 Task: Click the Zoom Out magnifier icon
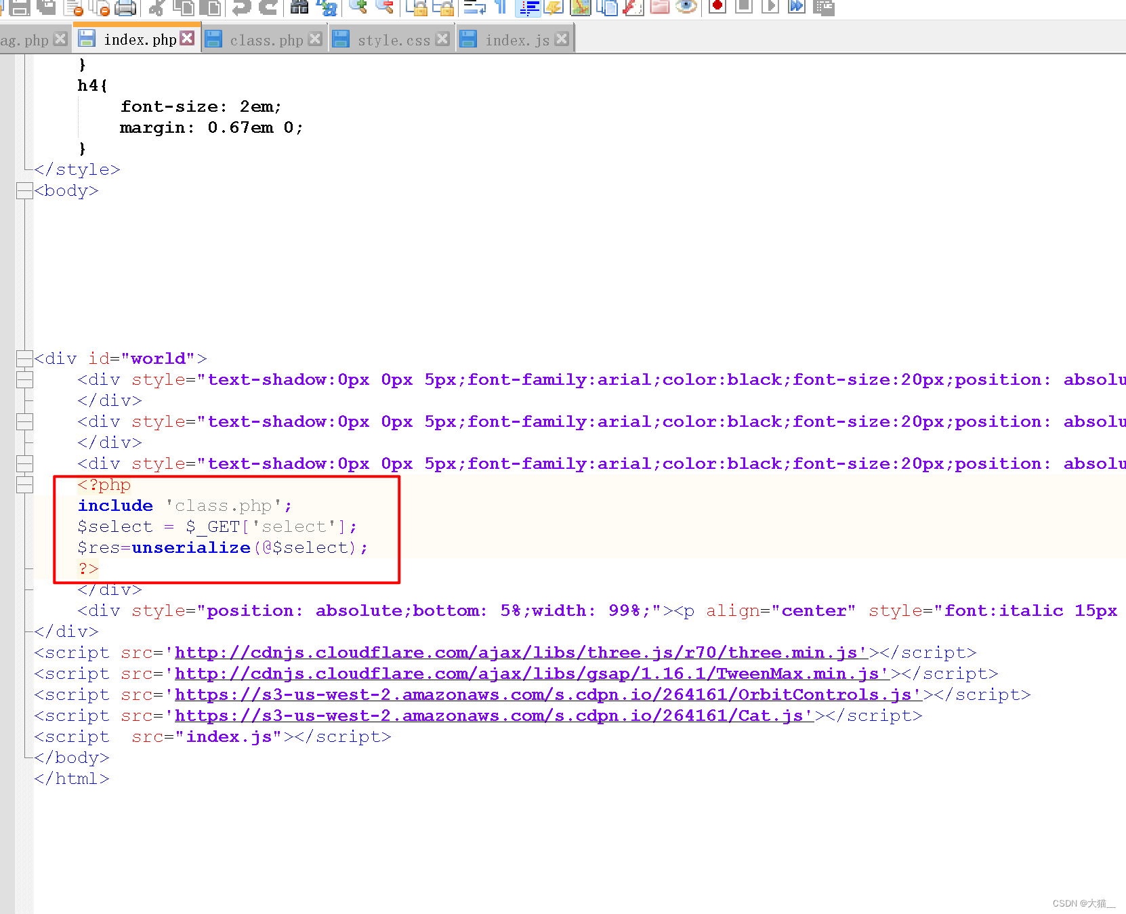click(385, 7)
